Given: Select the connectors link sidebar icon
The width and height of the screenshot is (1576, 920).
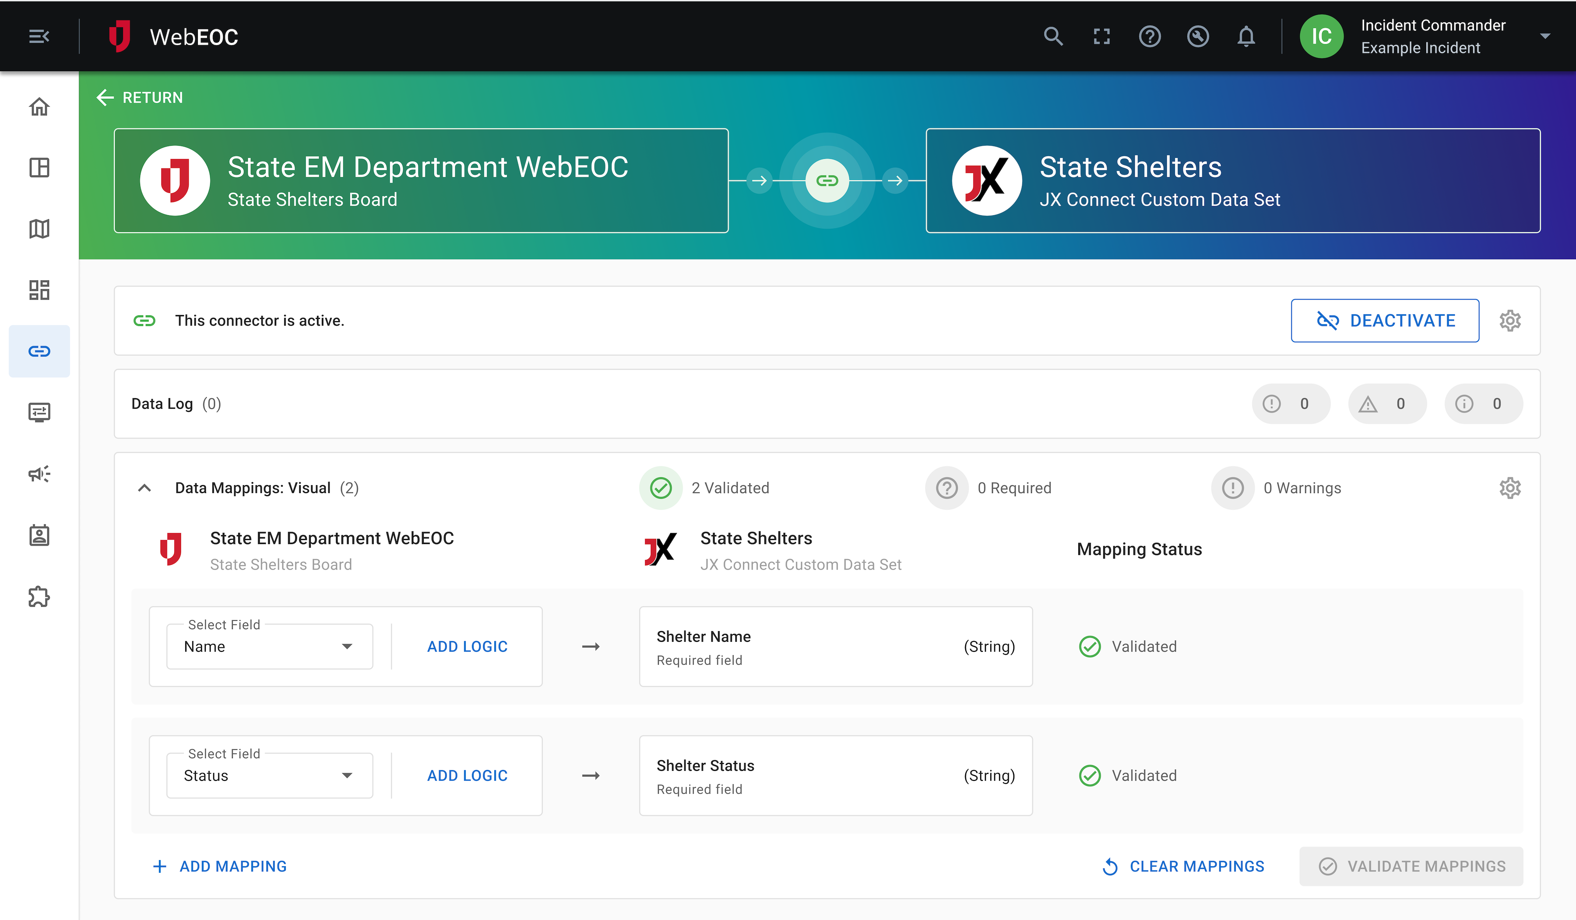Looking at the screenshot, I should (x=39, y=351).
